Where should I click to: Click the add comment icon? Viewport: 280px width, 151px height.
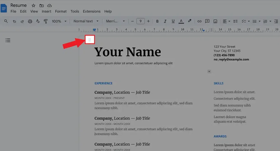click(207, 21)
